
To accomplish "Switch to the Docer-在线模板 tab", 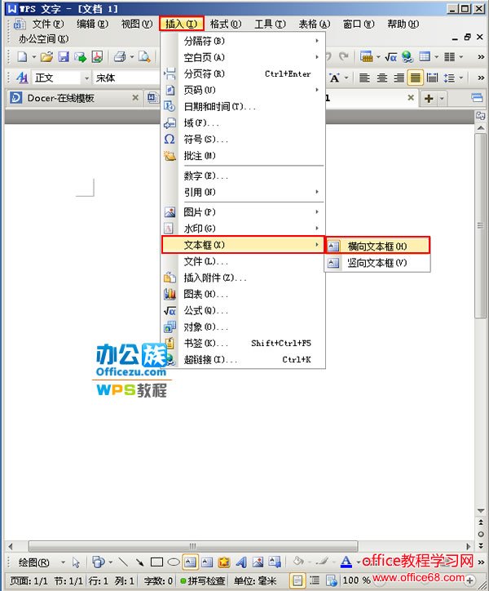I will (x=61, y=99).
